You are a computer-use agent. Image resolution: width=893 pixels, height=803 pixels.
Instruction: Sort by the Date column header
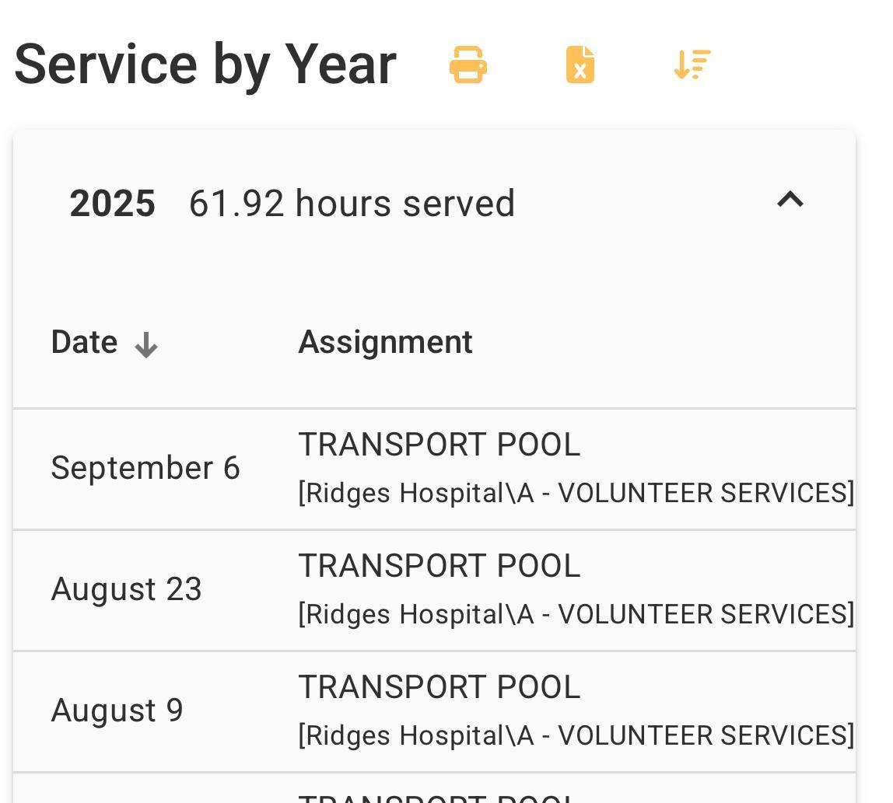84,342
